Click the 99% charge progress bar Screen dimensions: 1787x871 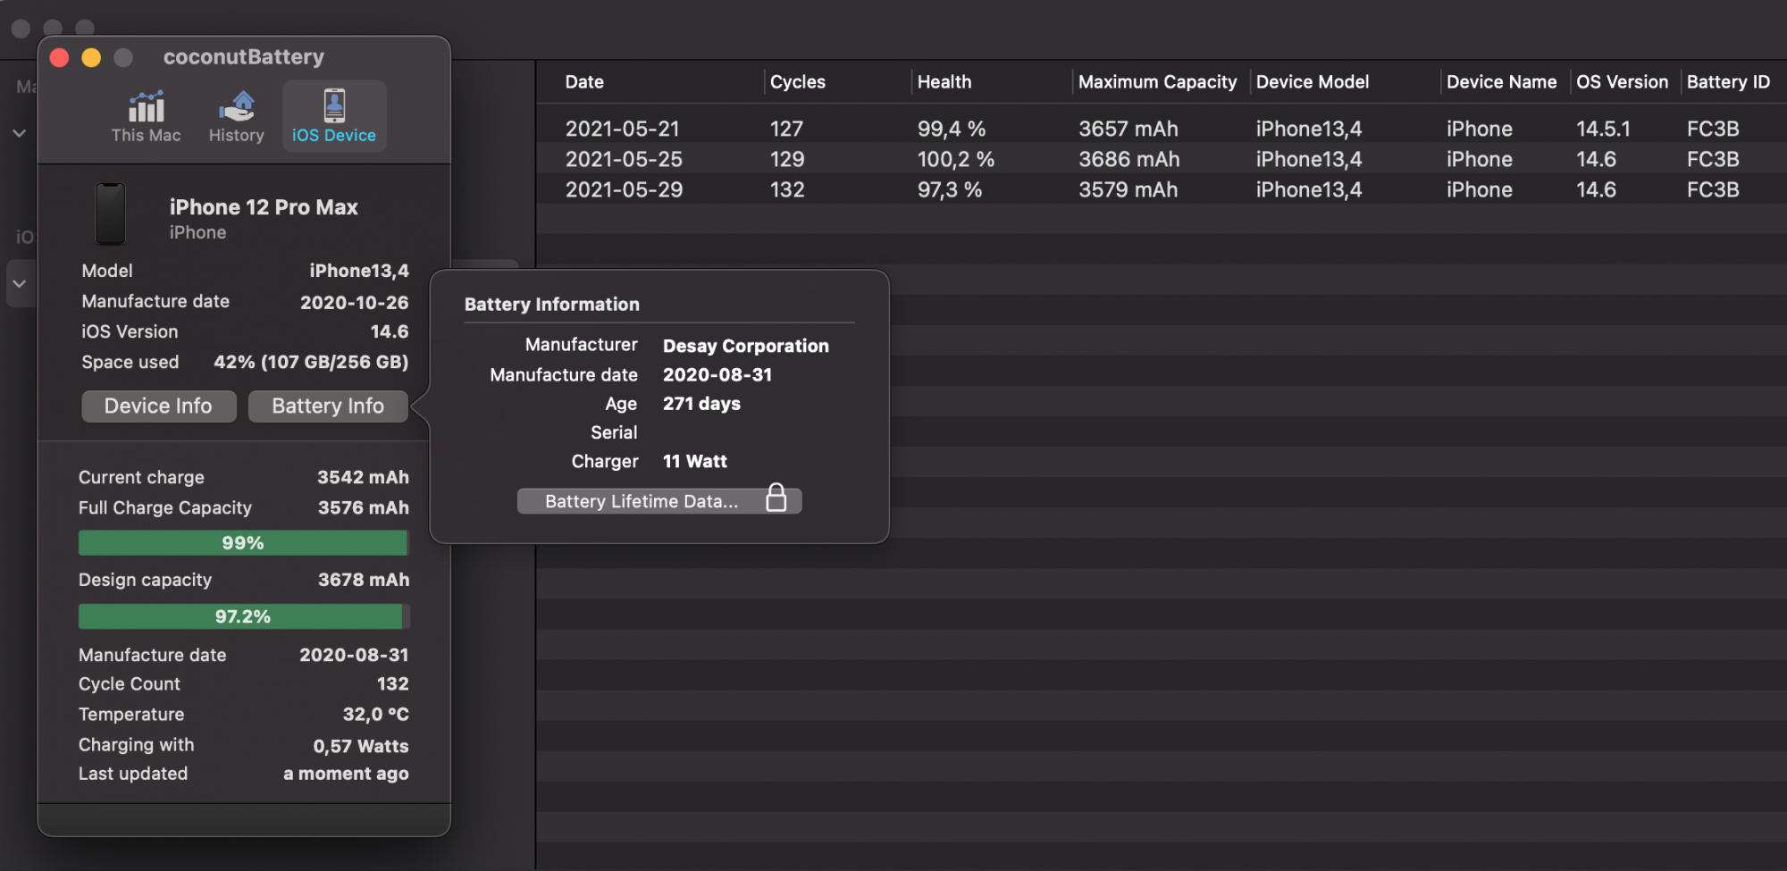pos(244,543)
